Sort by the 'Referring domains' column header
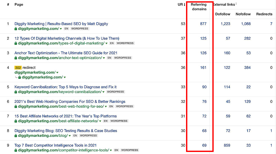The width and height of the screenshot is (276, 154). [x=199, y=7]
